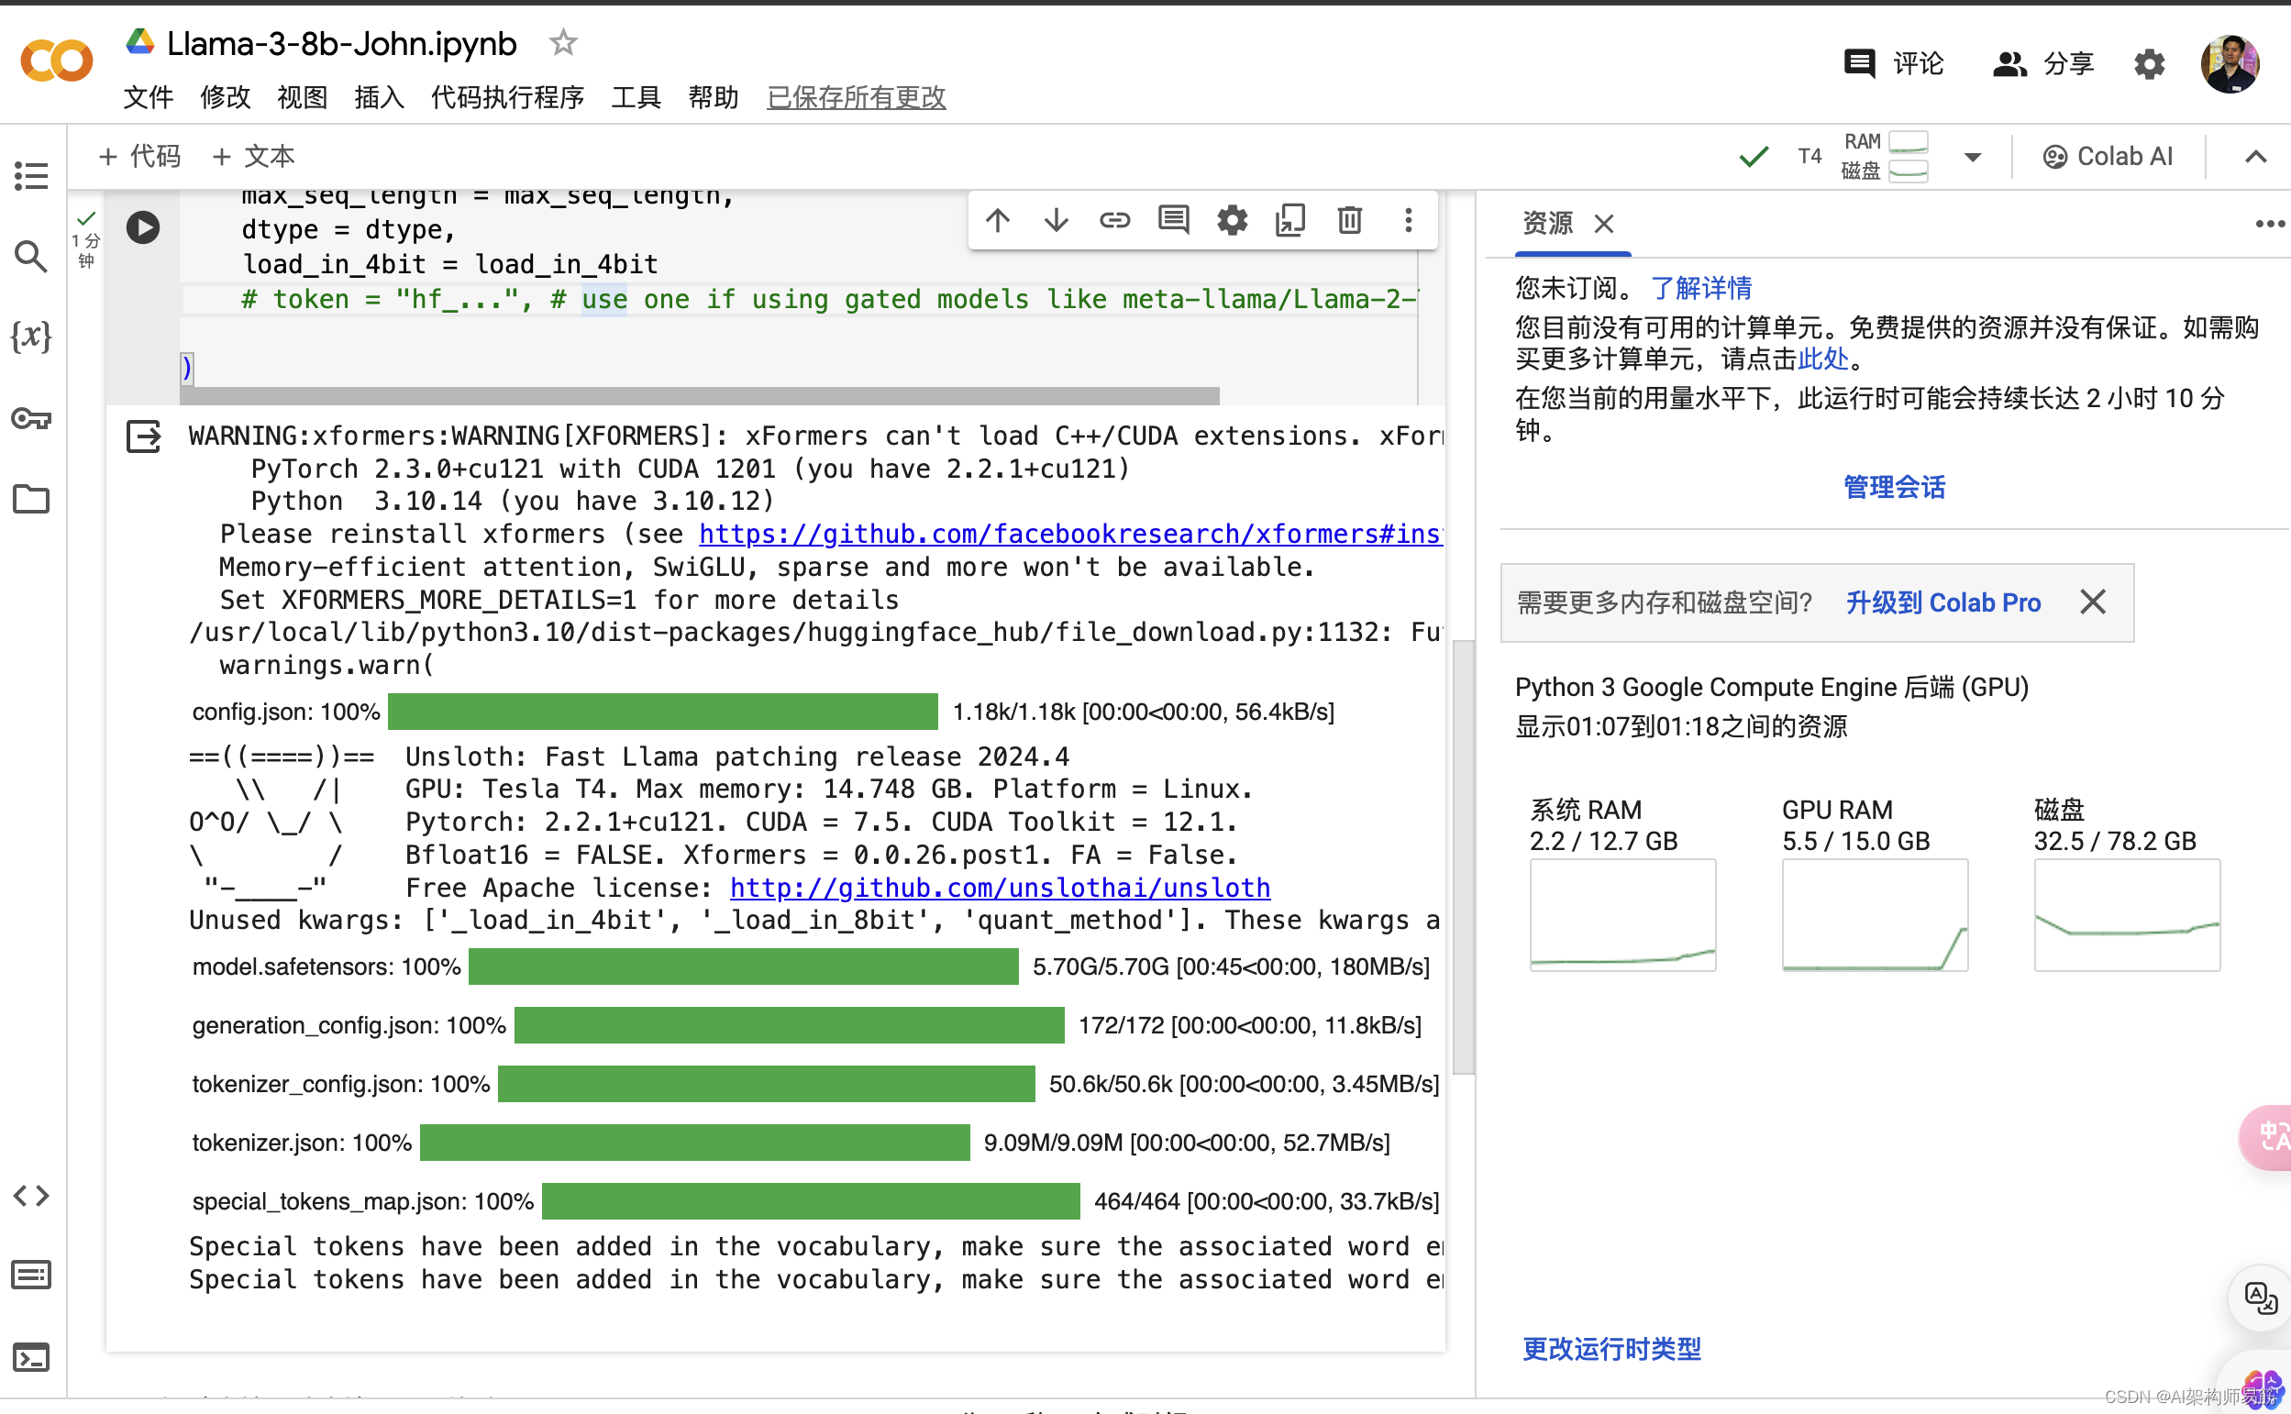2291x1414 pixels.
Task: Click the config.json progress bar
Action: [x=663, y=712]
